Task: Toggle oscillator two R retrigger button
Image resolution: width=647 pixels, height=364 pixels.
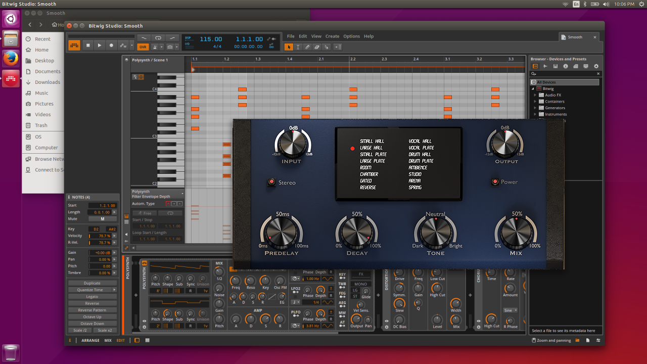Action: (x=191, y=326)
